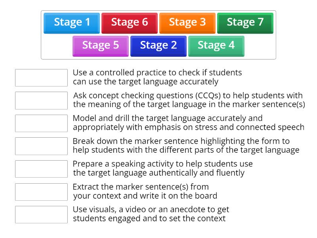Click the answer box near the marker sentence breakdown item
317x238 pixels.
41,146
